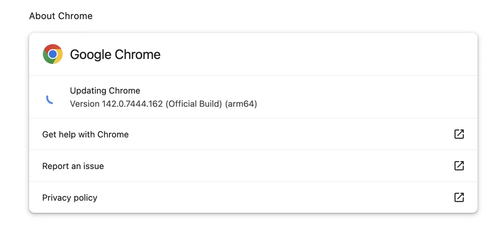504x230 pixels.
Task: Click the (Official Build) label
Action: click(x=194, y=104)
